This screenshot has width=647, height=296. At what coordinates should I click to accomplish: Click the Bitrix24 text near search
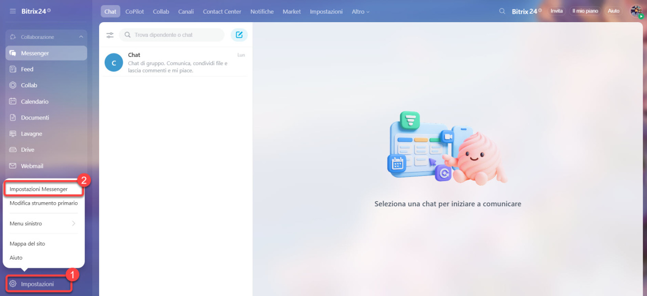tap(527, 11)
